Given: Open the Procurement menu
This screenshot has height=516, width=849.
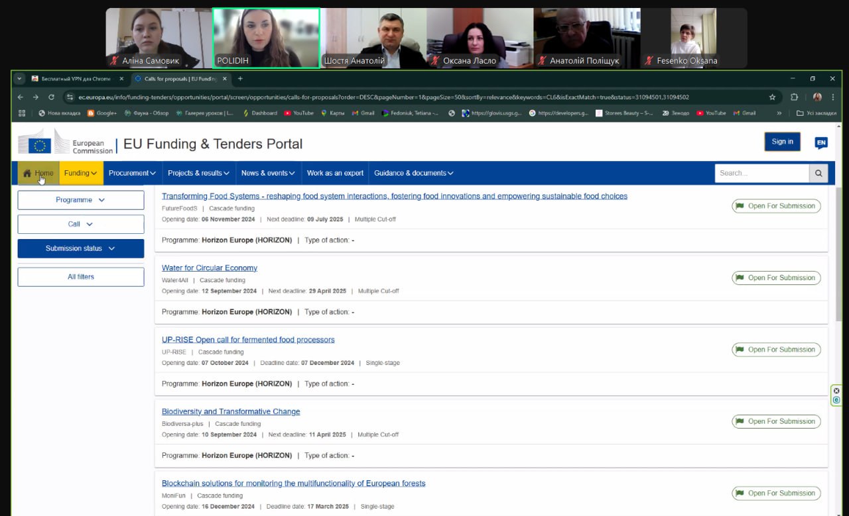Looking at the screenshot, I should point(132,173).
